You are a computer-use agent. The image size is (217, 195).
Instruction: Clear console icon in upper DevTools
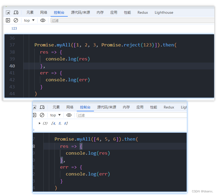pyautogui.click(x=16, y=21)
